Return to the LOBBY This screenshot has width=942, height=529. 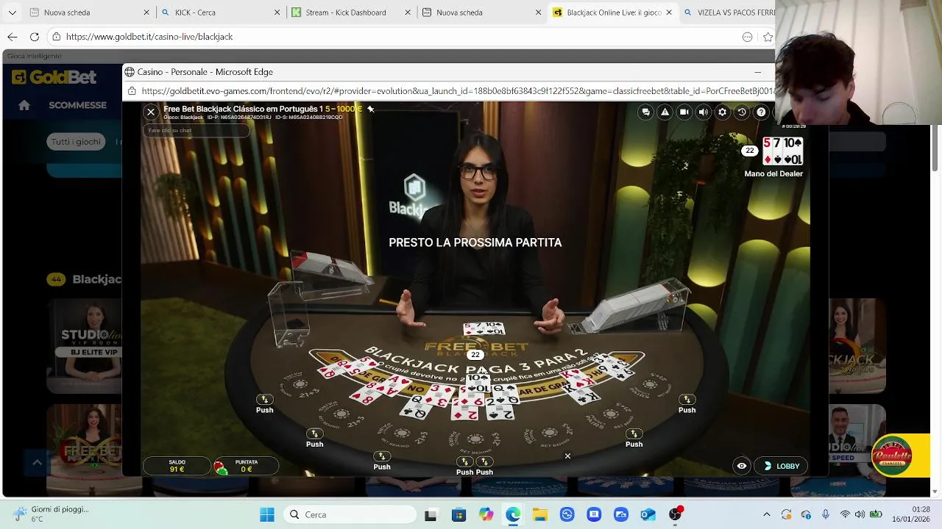click(x=781, y=466)
